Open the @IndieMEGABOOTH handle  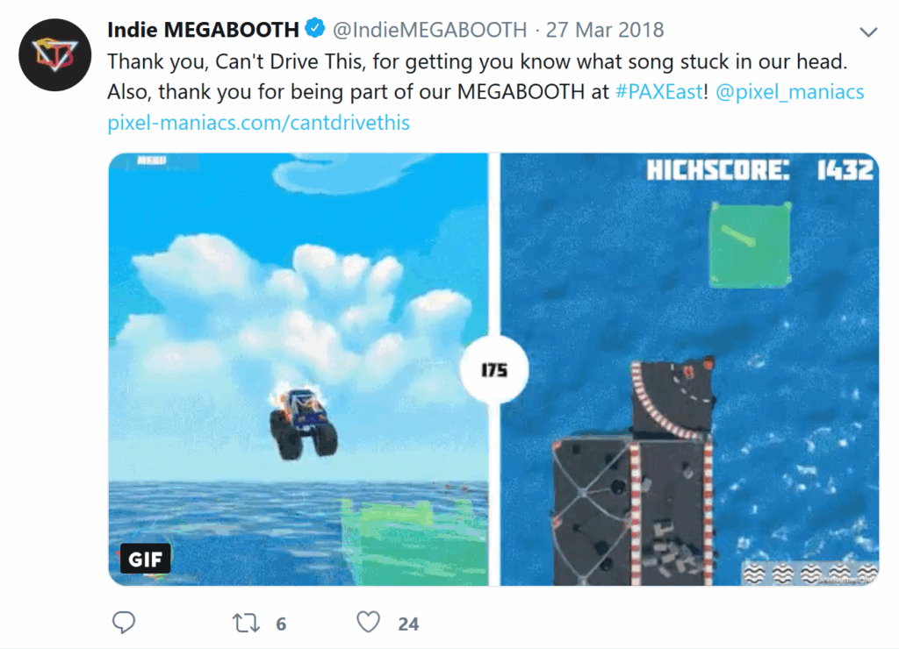(429, 30)
